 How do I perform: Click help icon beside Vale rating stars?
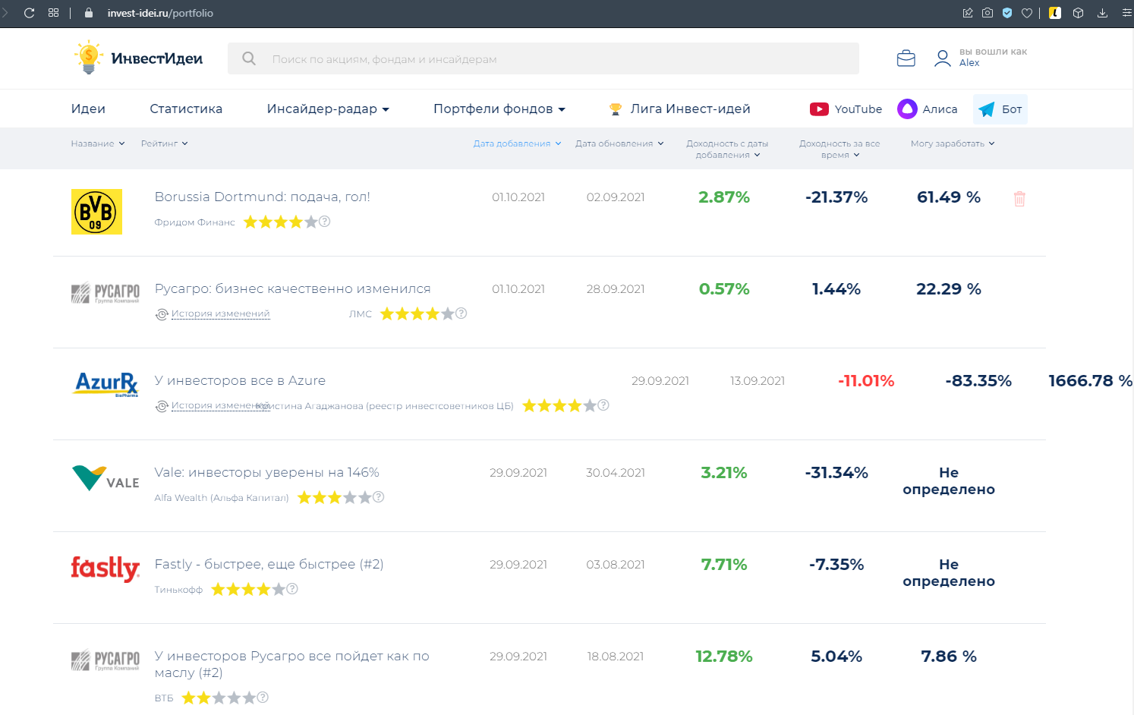(x=379, y=497)
